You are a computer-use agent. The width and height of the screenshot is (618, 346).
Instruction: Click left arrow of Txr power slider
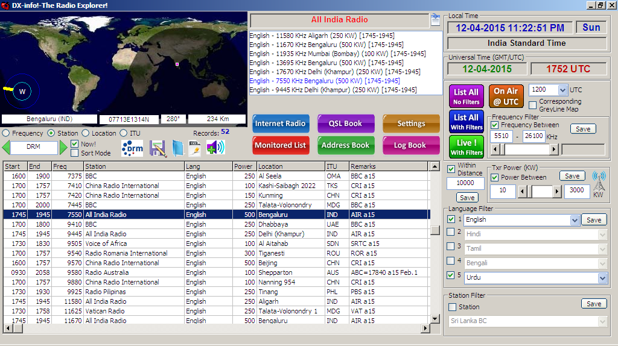522,192
